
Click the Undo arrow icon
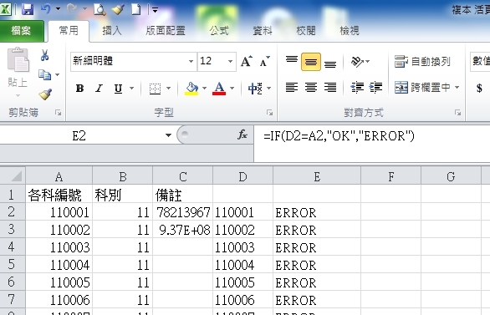coord(46,9)
